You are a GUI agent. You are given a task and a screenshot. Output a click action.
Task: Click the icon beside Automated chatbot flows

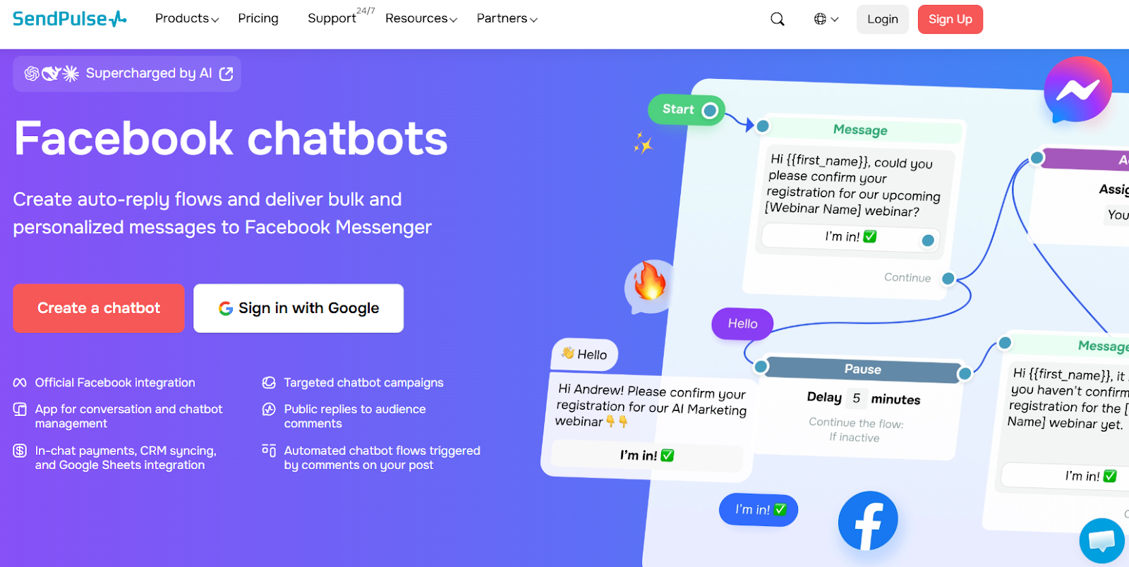269,450
